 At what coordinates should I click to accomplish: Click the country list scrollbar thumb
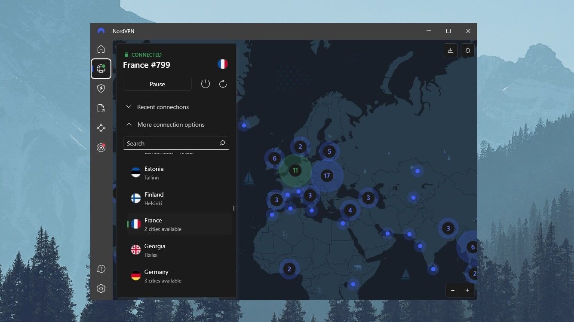coord(234,208)
